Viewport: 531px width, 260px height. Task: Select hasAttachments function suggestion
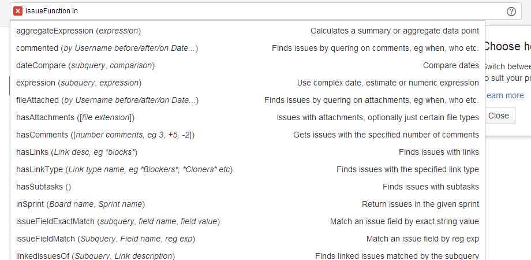[248, 117]
